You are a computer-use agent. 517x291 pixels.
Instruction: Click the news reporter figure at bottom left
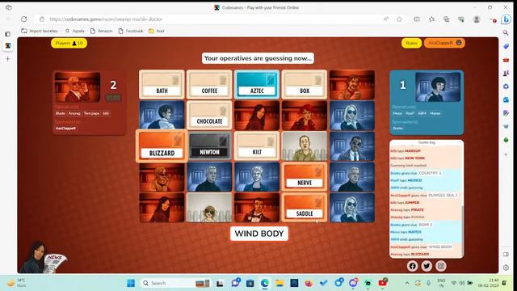click(43, 257)
